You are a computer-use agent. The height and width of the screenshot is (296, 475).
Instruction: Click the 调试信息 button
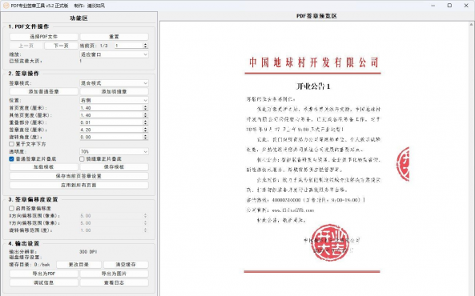[43, 282]
